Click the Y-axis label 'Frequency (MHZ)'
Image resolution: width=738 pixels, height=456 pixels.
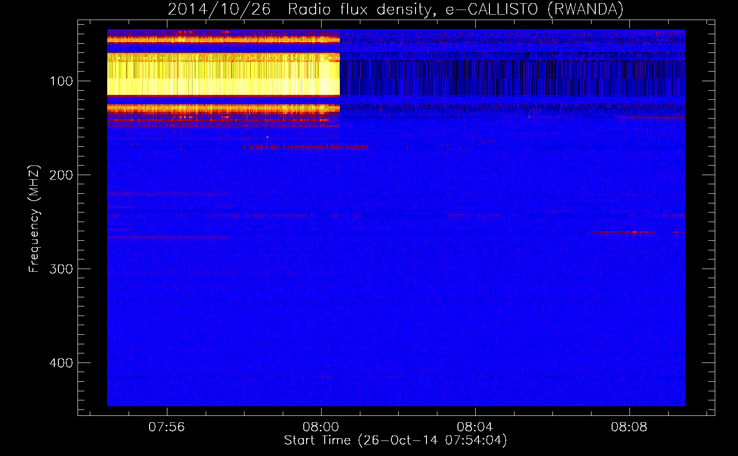(34, 218)
